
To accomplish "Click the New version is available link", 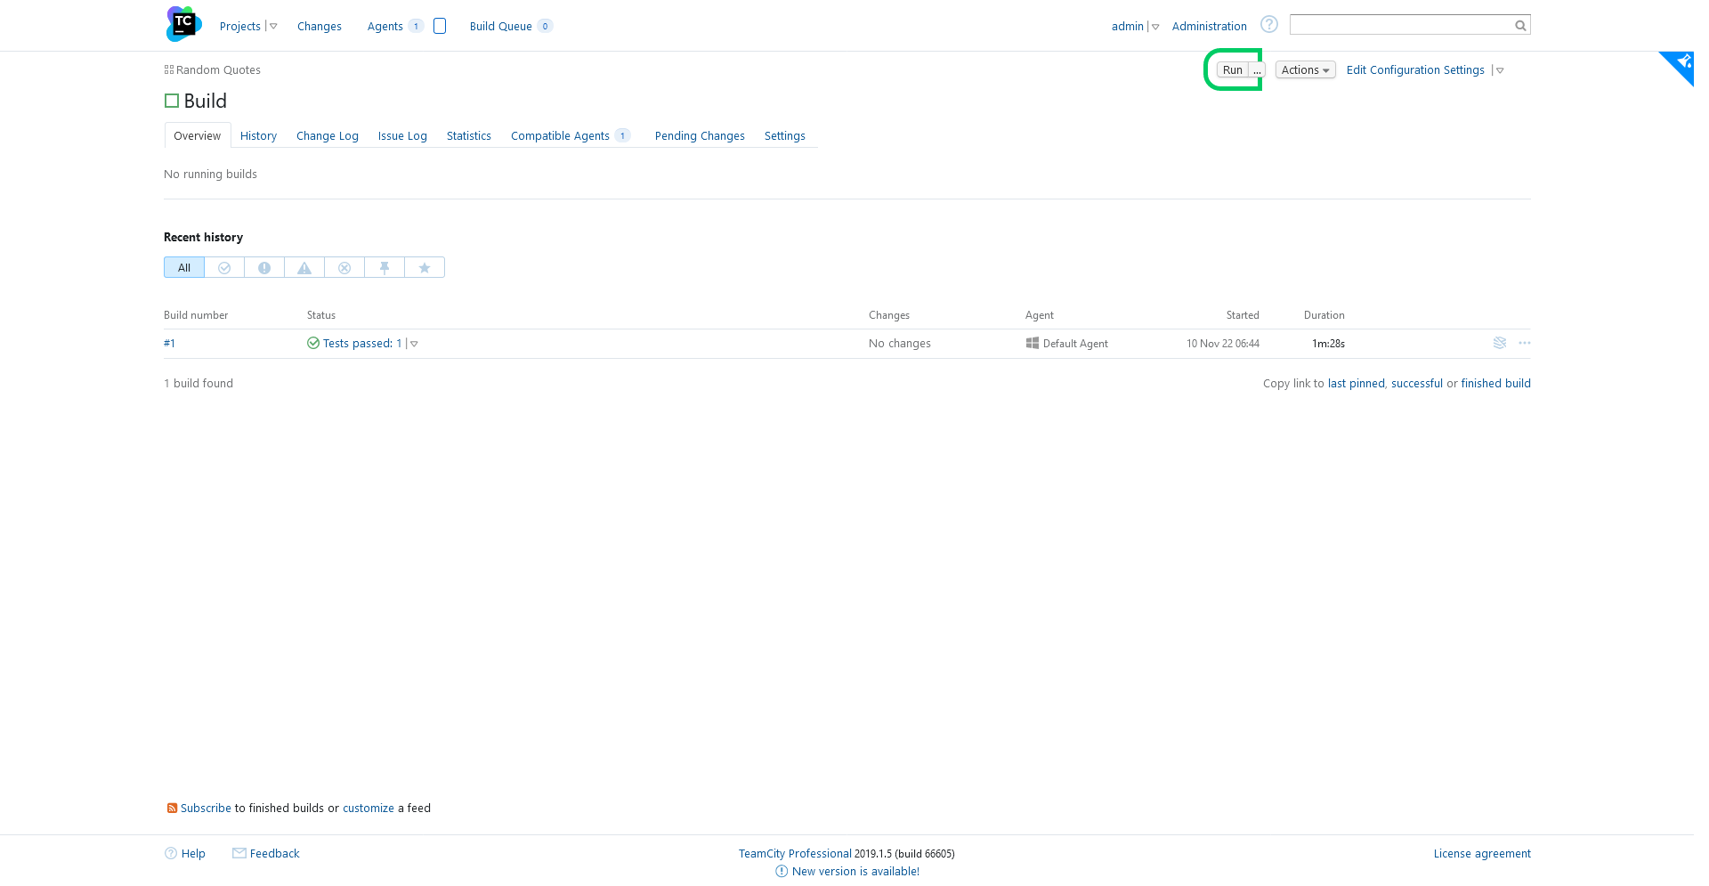I will (x=855, y=871).
